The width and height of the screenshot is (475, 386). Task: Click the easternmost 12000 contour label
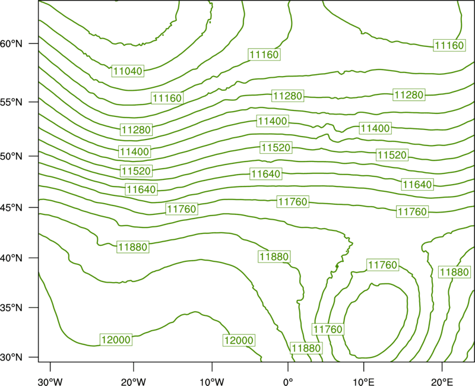click(x=239, y=340)
